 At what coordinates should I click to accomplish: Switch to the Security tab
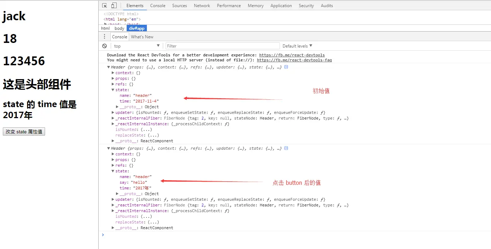pos(306,6)
